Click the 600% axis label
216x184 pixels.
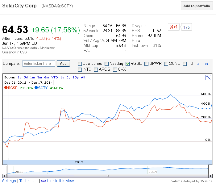[x=206, y=94]
